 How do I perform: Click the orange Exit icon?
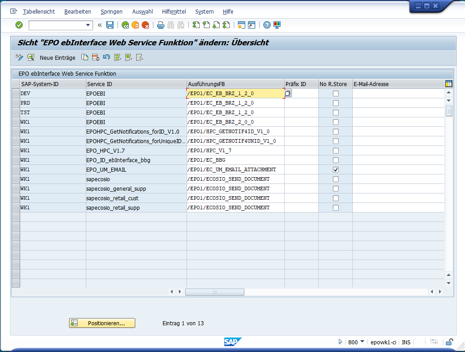[135, 25]
